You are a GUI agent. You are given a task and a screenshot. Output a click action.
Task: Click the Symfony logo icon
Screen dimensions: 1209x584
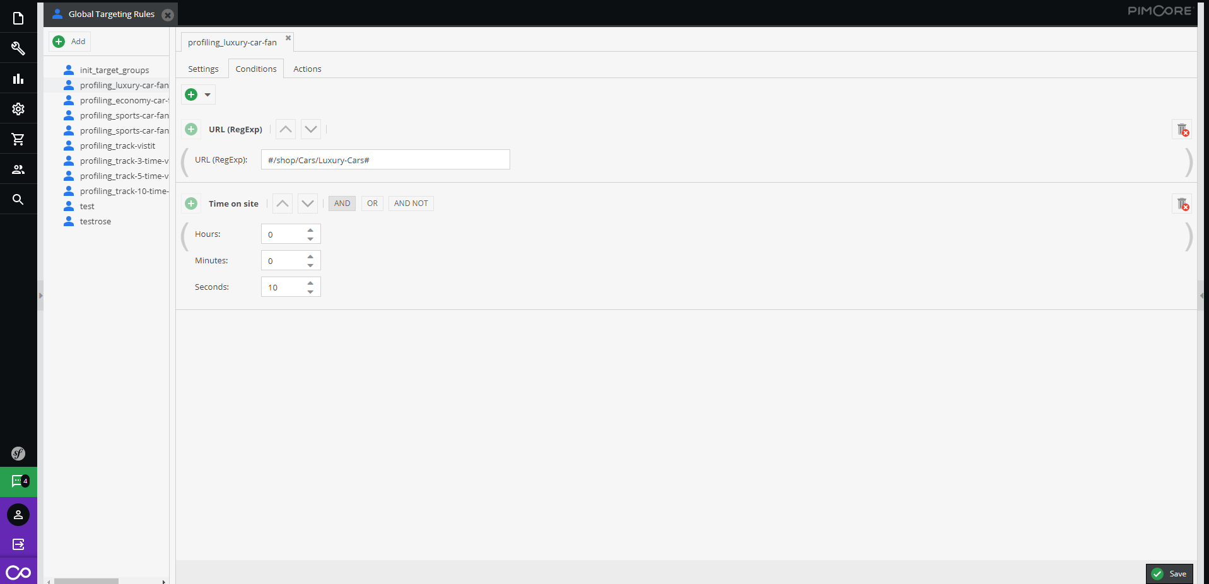click(x=18, y=454)
